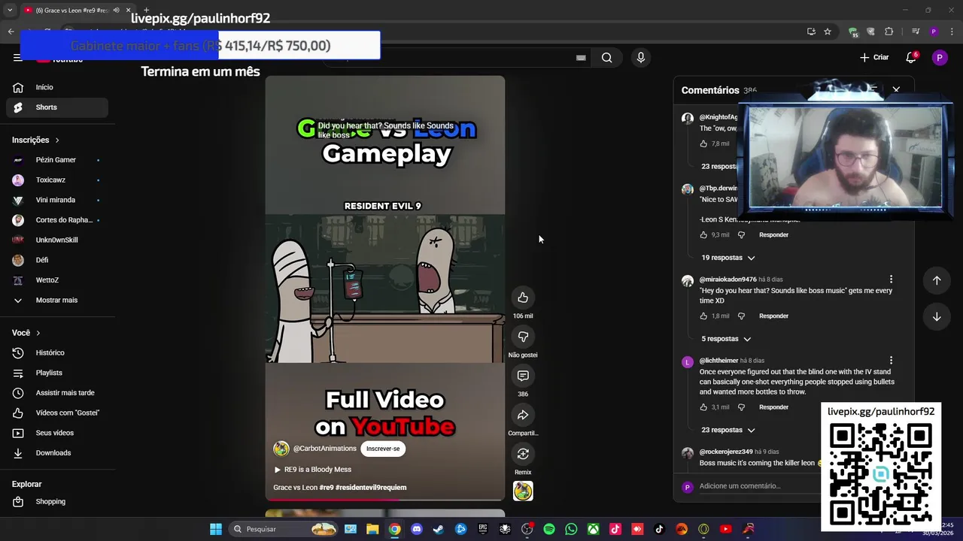
Task: Reply to the @lichtheimer comment
Action: coord(773,407)
